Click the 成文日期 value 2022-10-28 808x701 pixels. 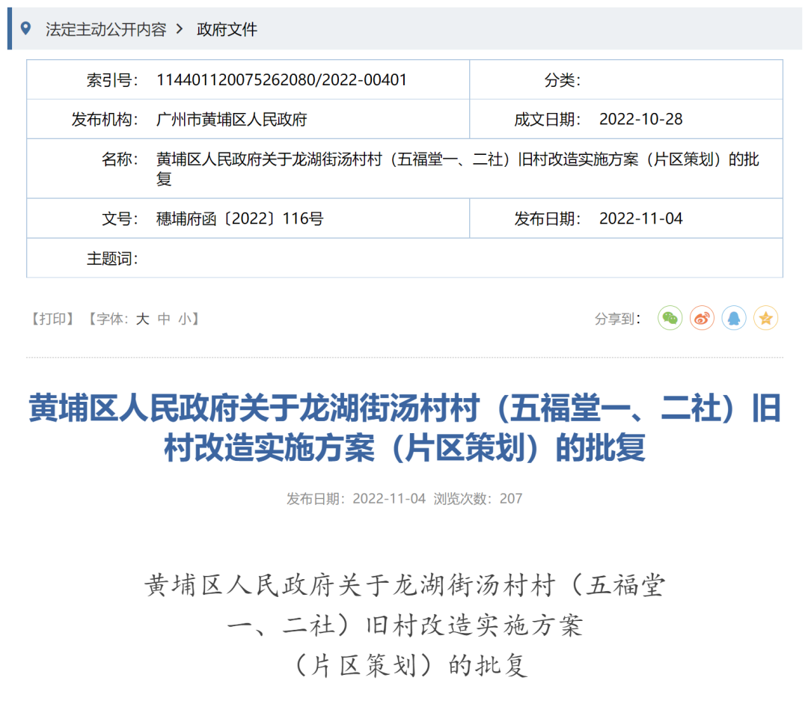coord(640,120)
